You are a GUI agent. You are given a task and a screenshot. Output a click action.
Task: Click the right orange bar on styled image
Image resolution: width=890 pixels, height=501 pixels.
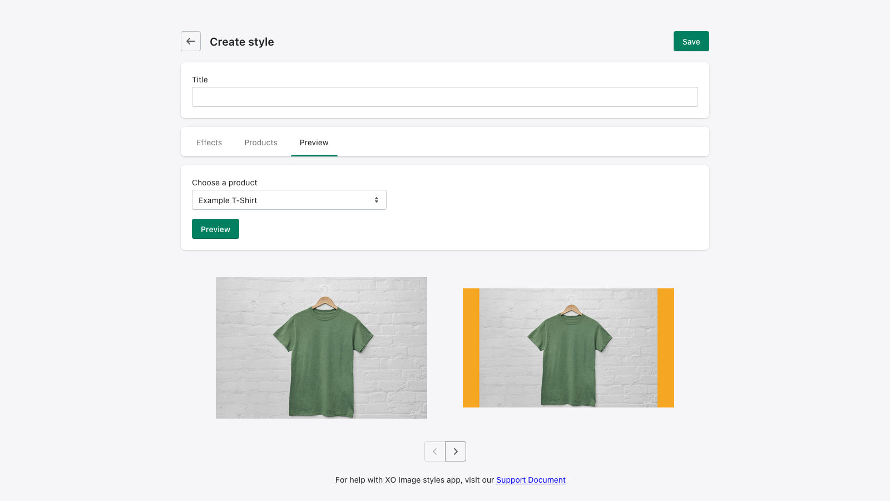[666, 348]
